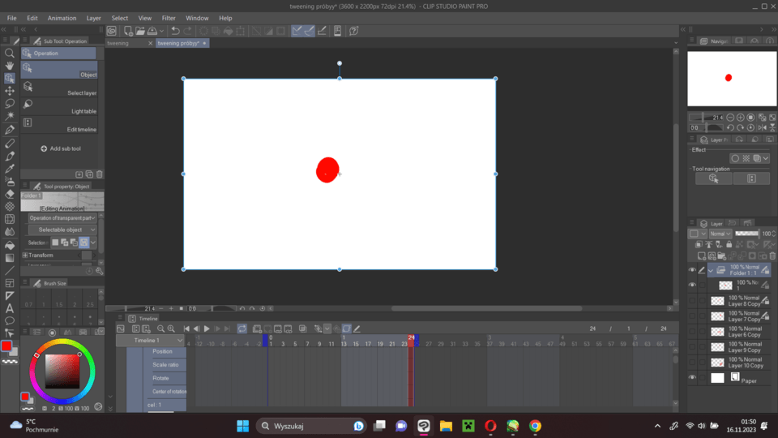Open the Animation menu
778x438 pixels.
(62, 18)
